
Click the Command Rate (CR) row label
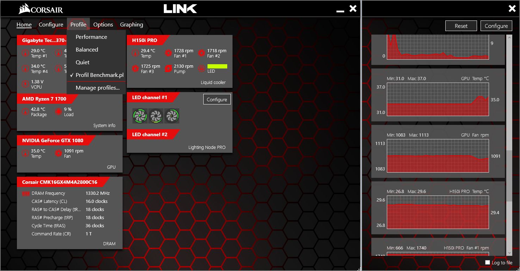pos(51,234)
